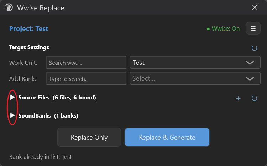This screenshot has width=267, height=166.
Task: Open the Add Bank Select dropdown
Action: point(195,78)
